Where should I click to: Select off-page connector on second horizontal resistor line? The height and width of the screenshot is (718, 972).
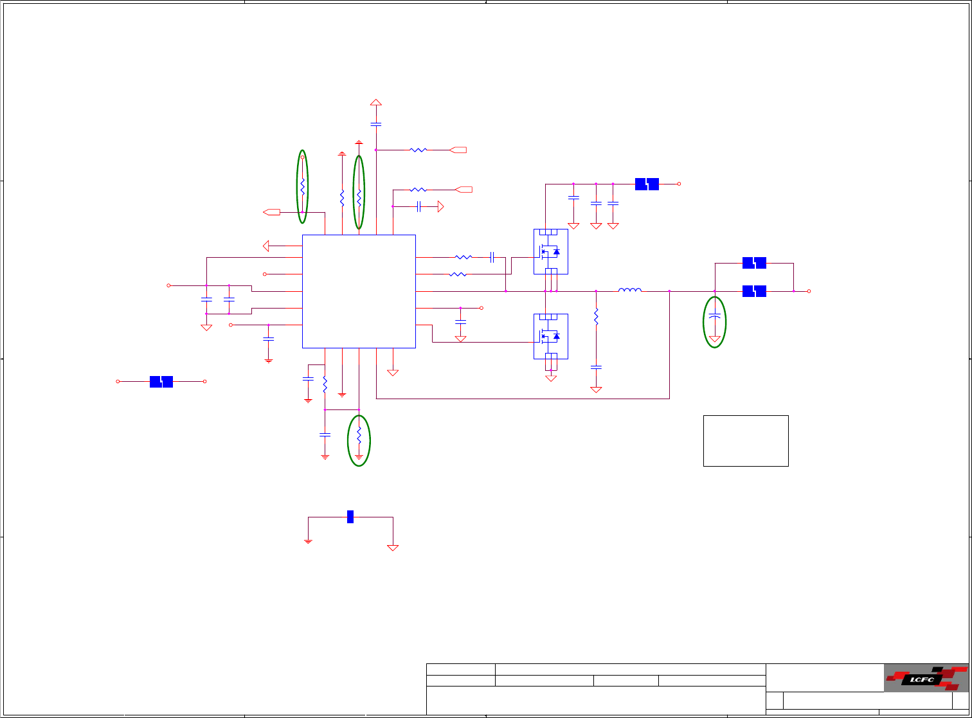click(x=464, y=190)
